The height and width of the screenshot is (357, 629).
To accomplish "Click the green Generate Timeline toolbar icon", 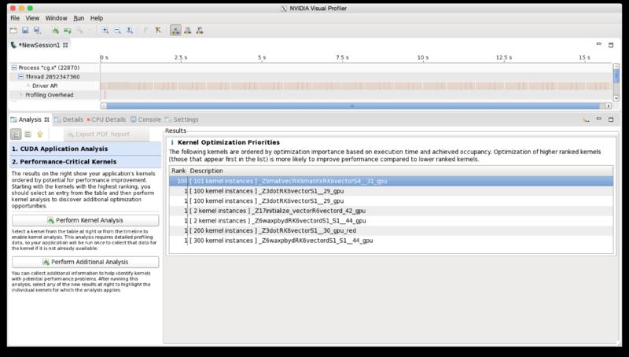I will click(68, 31).
